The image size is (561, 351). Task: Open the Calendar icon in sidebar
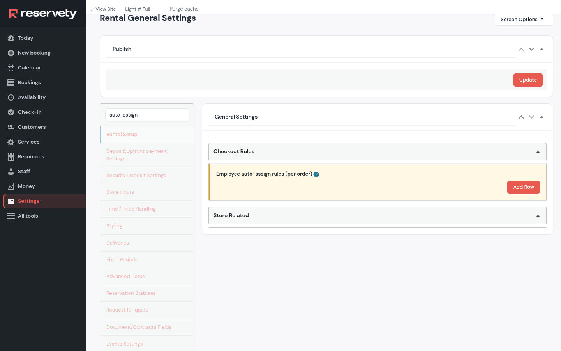point(11,68)
